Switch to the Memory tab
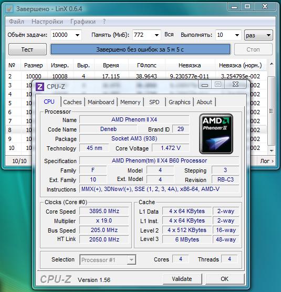Viewport: 281px width, 292px height. coord(130,102)
